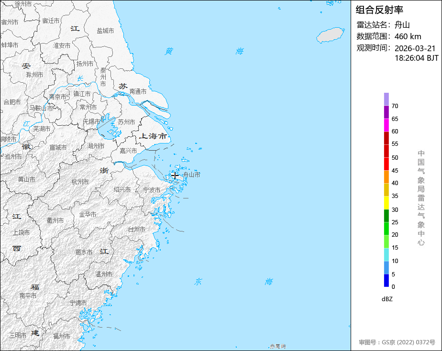This screenshot has height=351, width=442.
Task: Pick the dark blue 0–5 dBZ swatch
Action: click(x=386, y=281)
